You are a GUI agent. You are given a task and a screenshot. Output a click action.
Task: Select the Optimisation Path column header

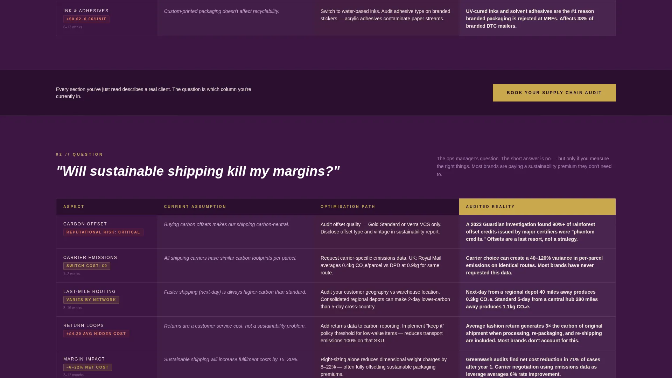(348, 207)
